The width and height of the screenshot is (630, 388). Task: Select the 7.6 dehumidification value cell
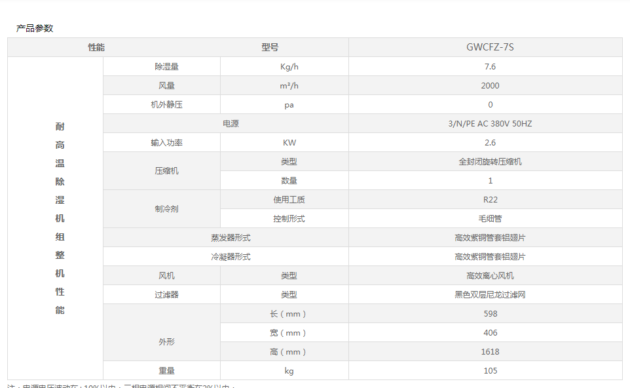[x=490, y=66]
